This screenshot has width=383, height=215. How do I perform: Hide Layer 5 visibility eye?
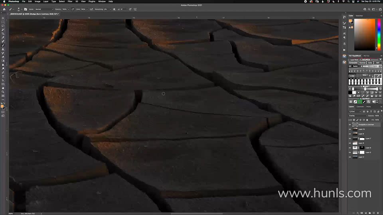pyautogui.click(x=350, y=152)
